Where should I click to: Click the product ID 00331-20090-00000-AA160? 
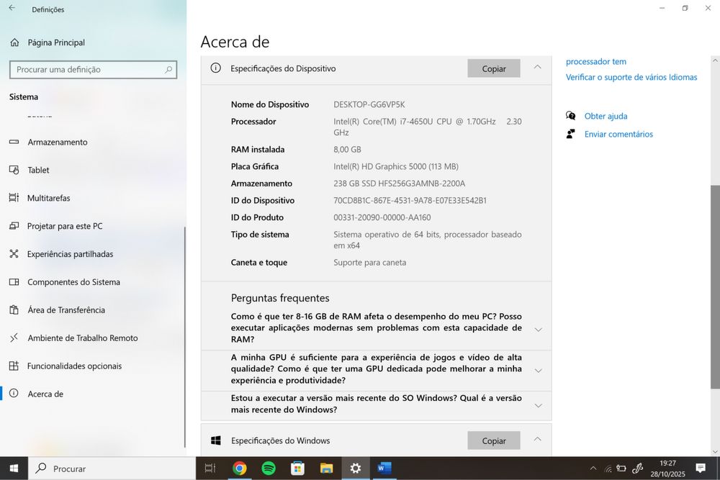(x=382, y=217)
